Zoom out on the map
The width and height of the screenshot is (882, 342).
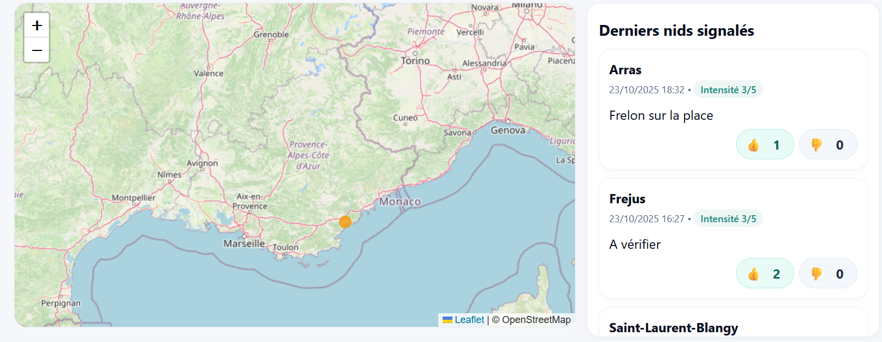click(x=37, y=50)
